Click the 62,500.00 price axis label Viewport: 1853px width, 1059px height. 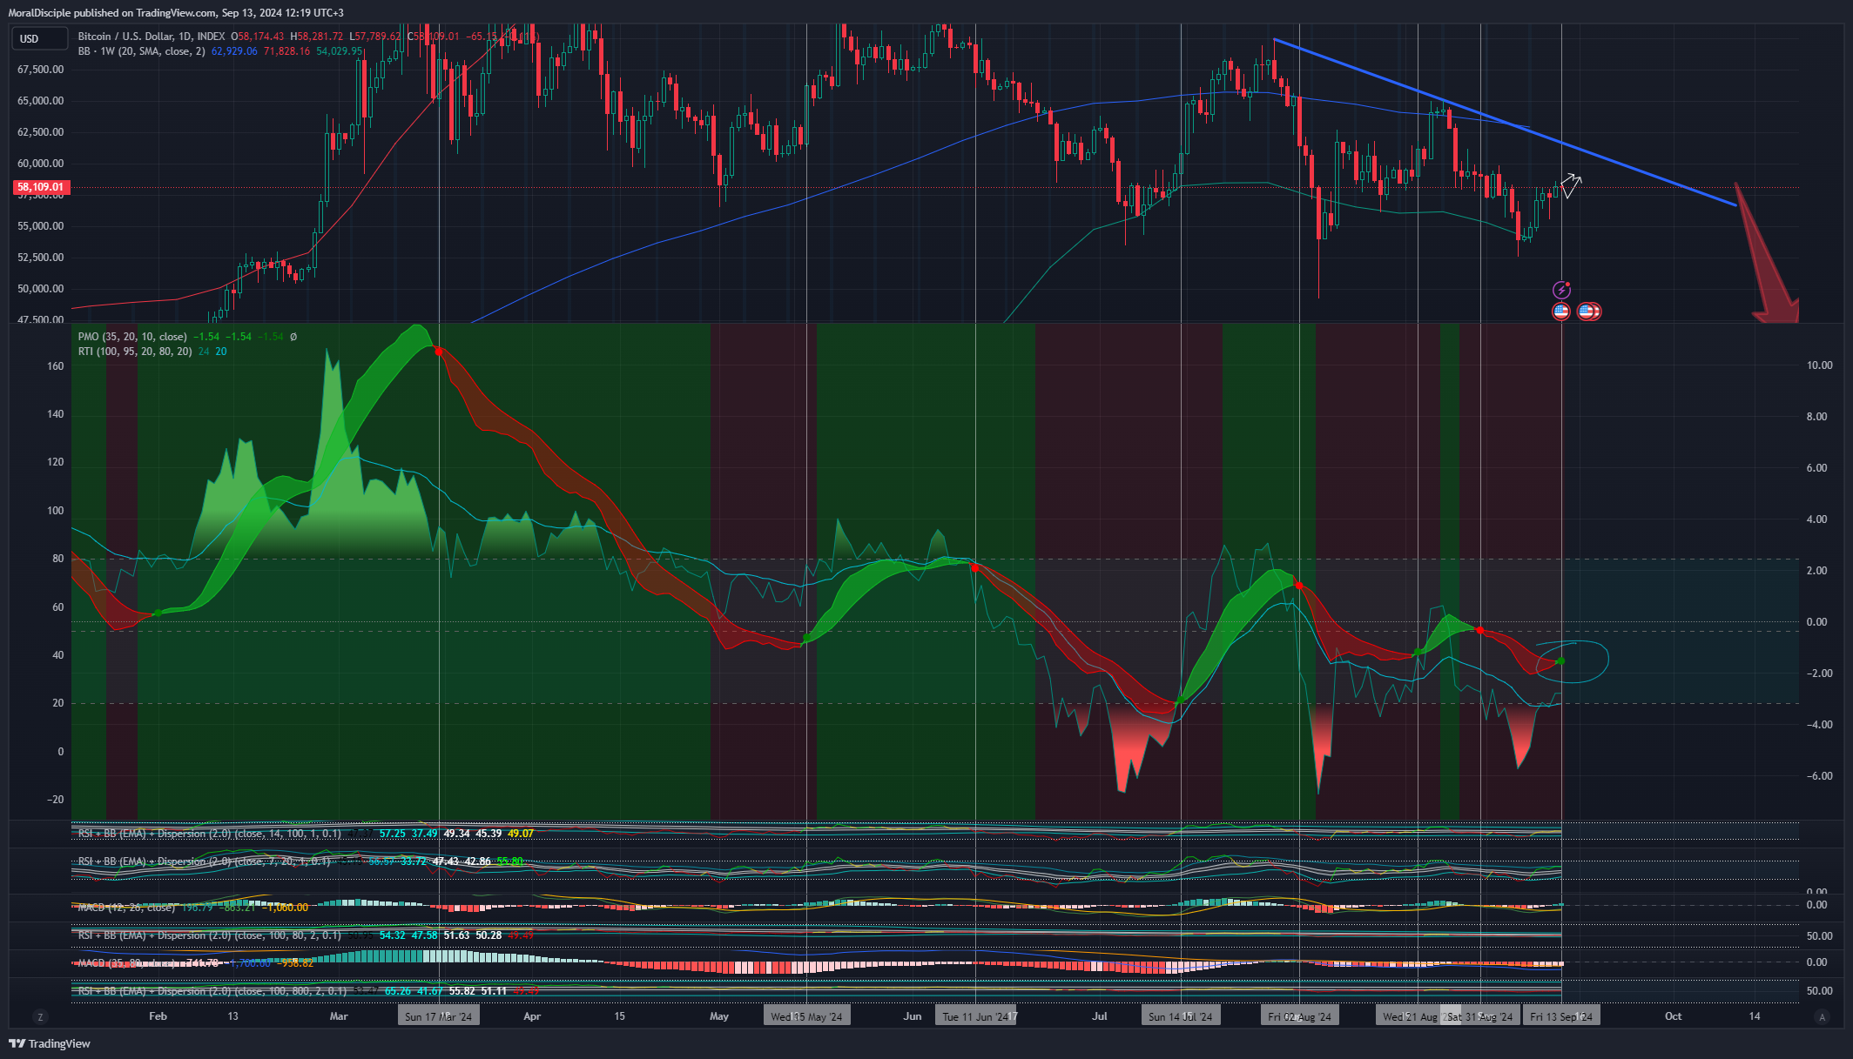point(40,132)
